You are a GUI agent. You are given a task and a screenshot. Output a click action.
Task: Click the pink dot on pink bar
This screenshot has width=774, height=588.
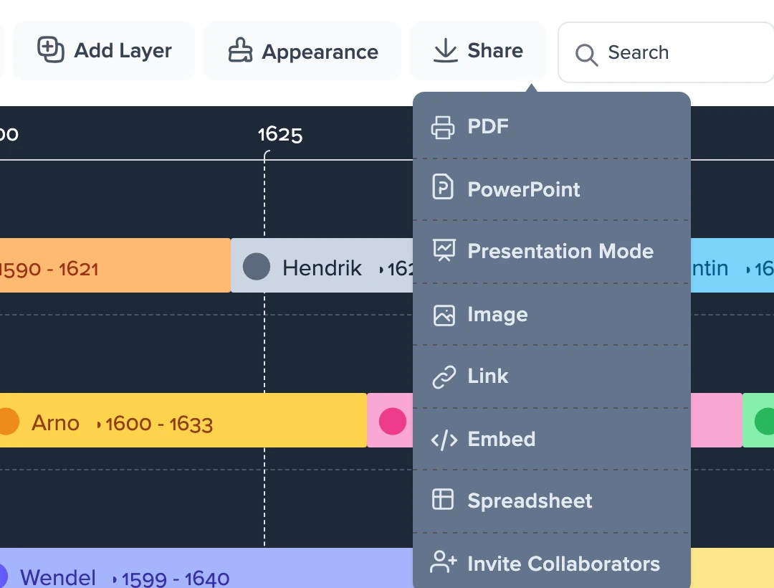pos(393,421)
